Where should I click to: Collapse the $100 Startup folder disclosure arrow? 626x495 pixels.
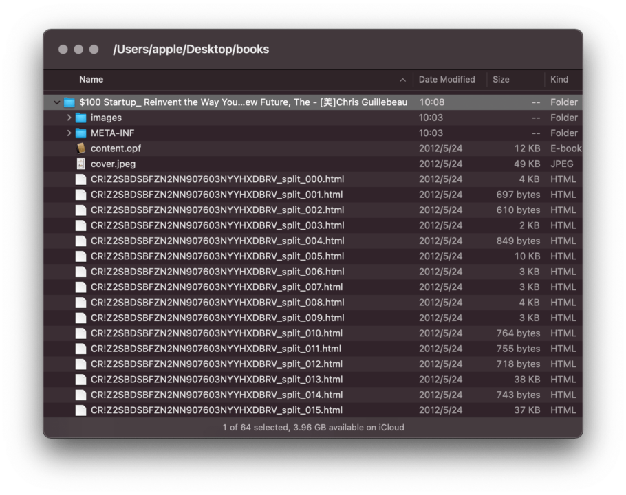(x=57, y=102)
